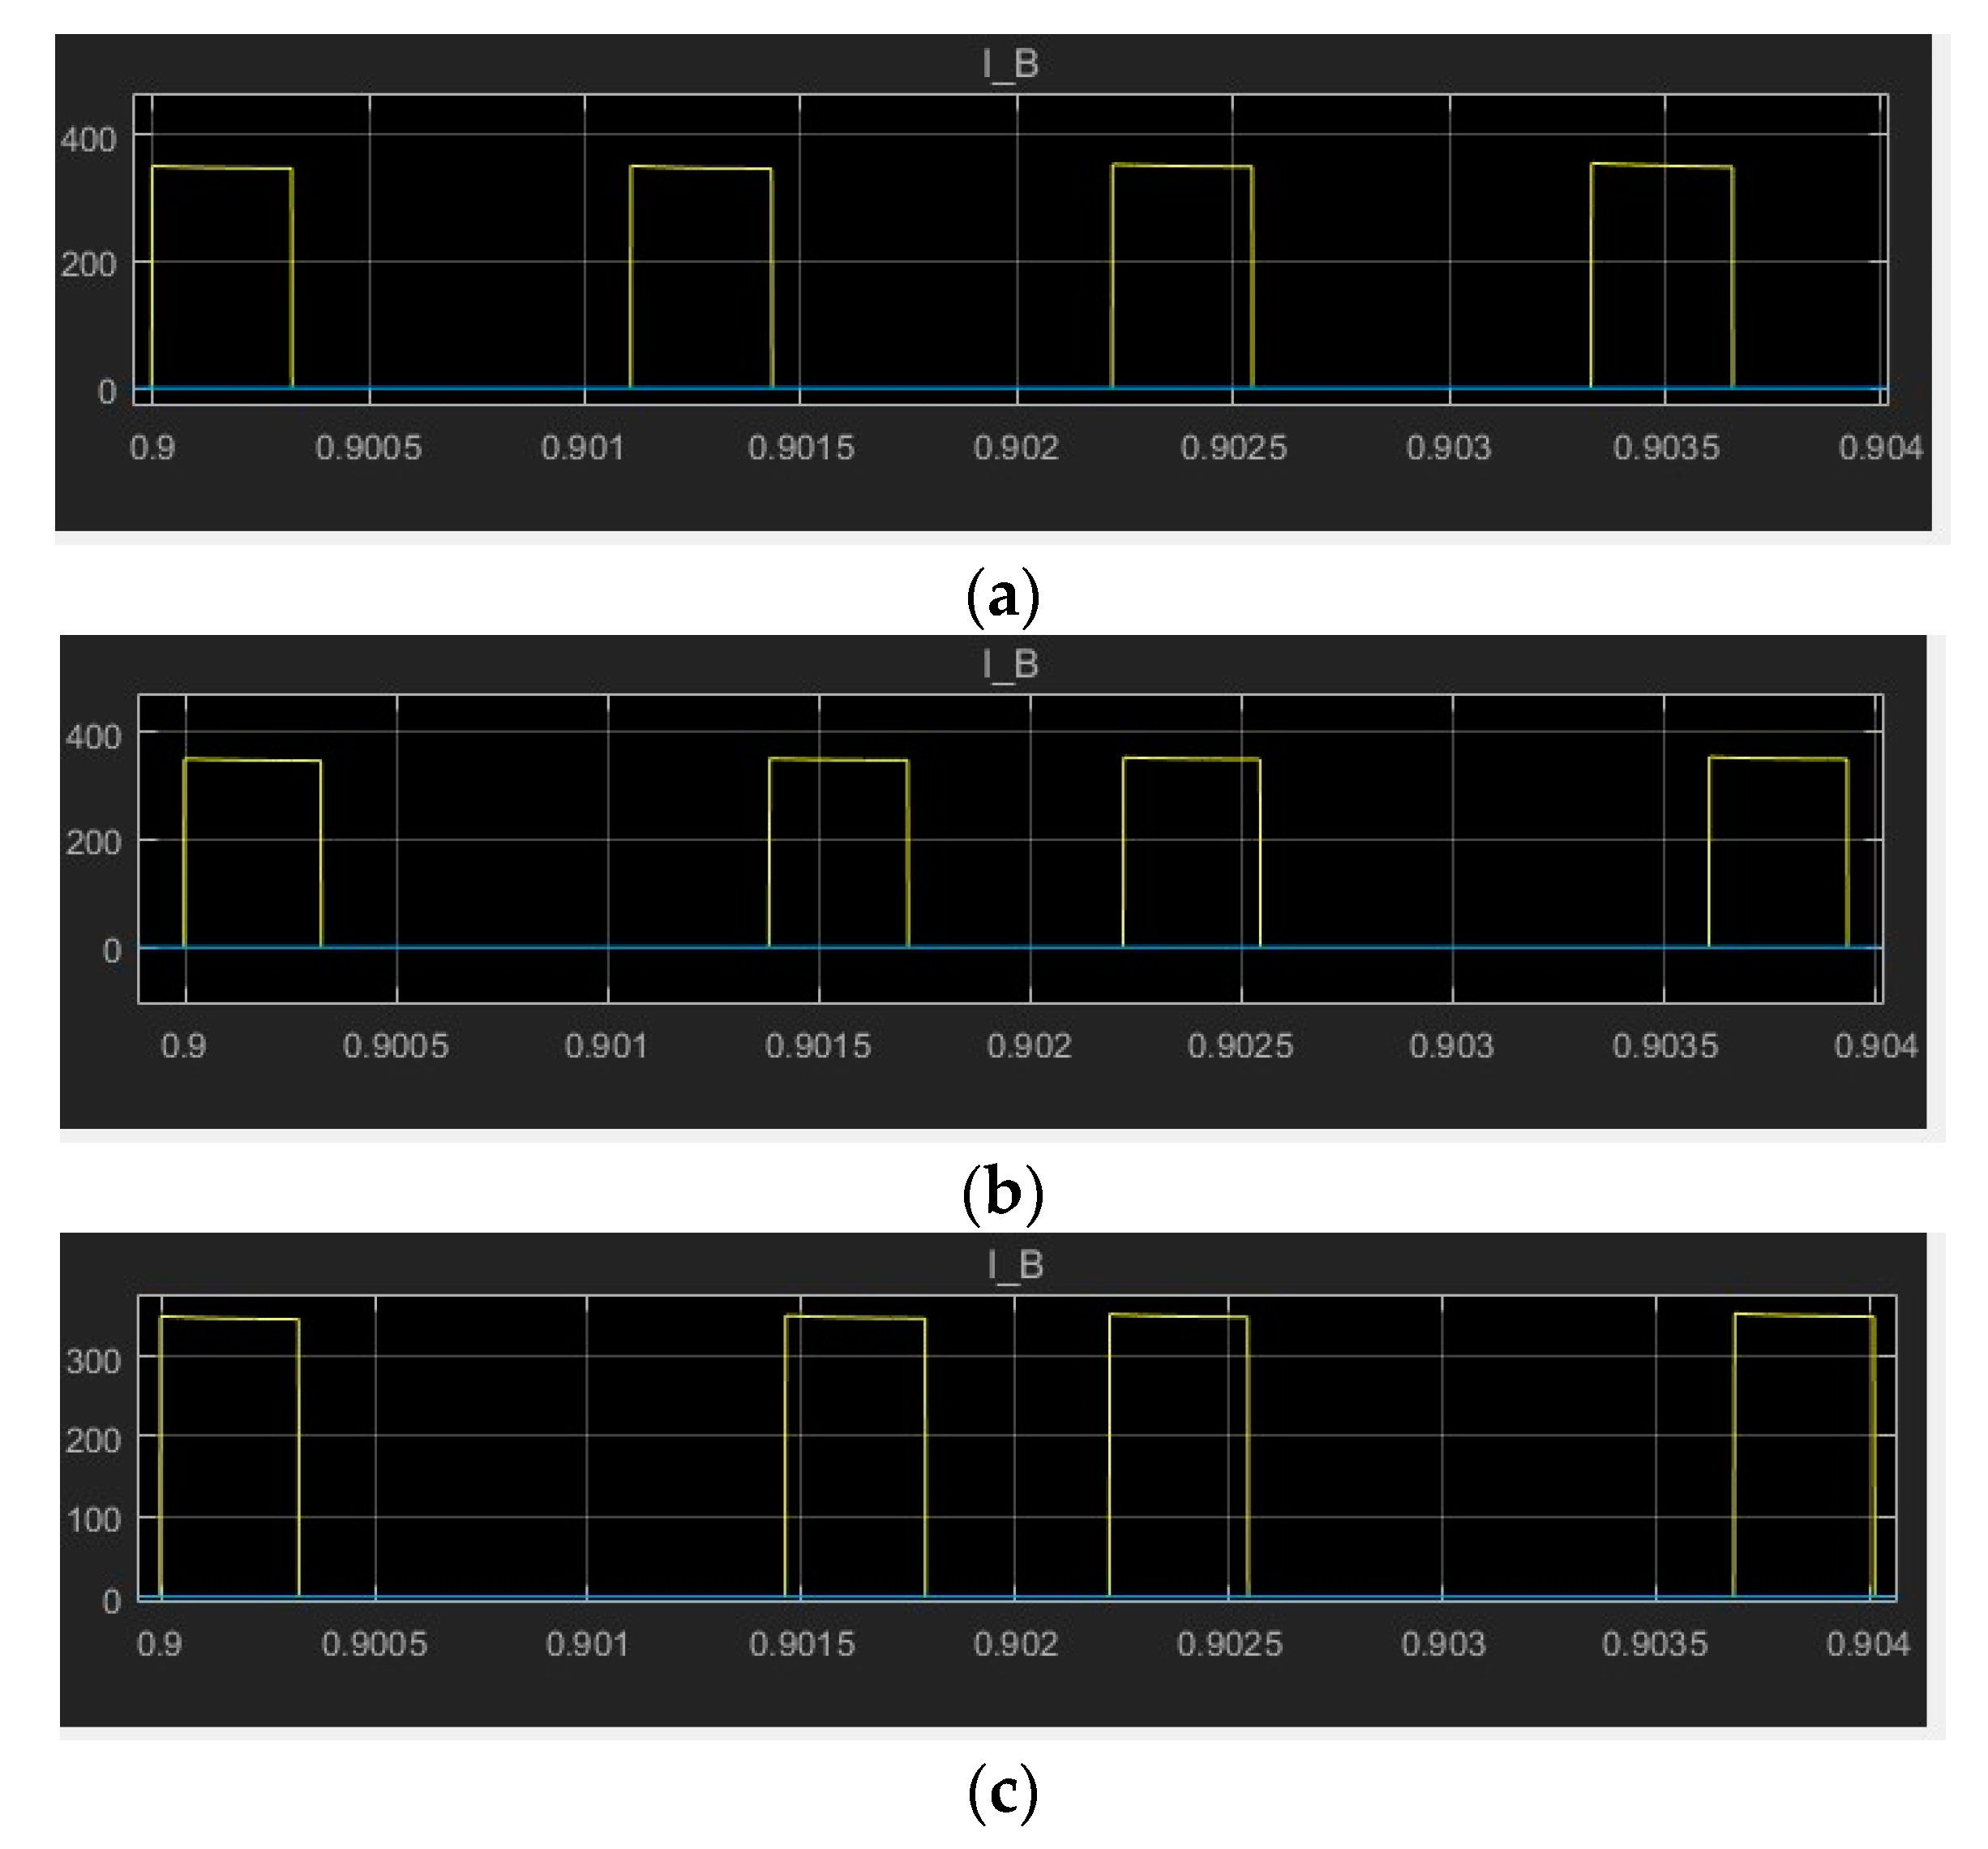Viewport: 1988px width, 1849px height.
Task: Click the 100 y-axis label in bottom plot
Action: coord(93,1520)
